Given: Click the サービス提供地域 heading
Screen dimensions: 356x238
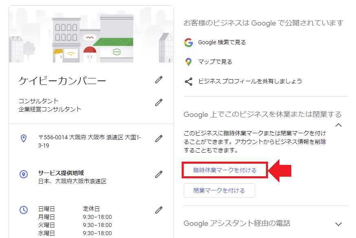Looking at the screenshot, I should click(x=61, y=173).
